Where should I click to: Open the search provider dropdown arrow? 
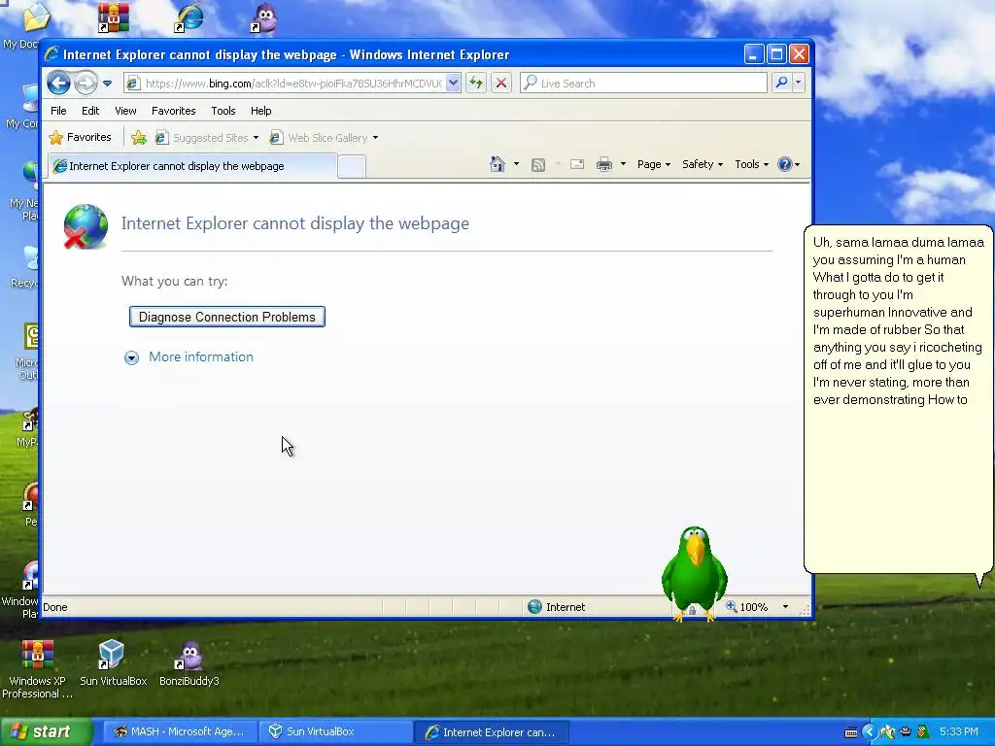click(x=799, y=83)
